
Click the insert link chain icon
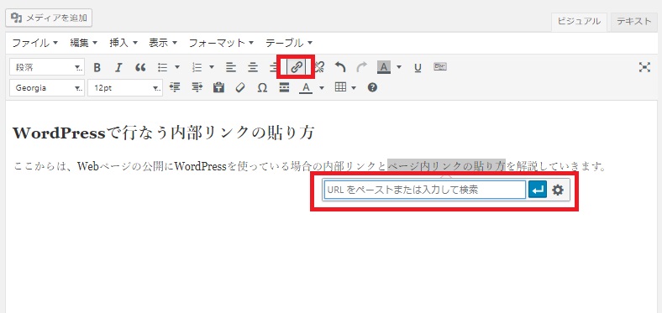[x=297, y=67]
